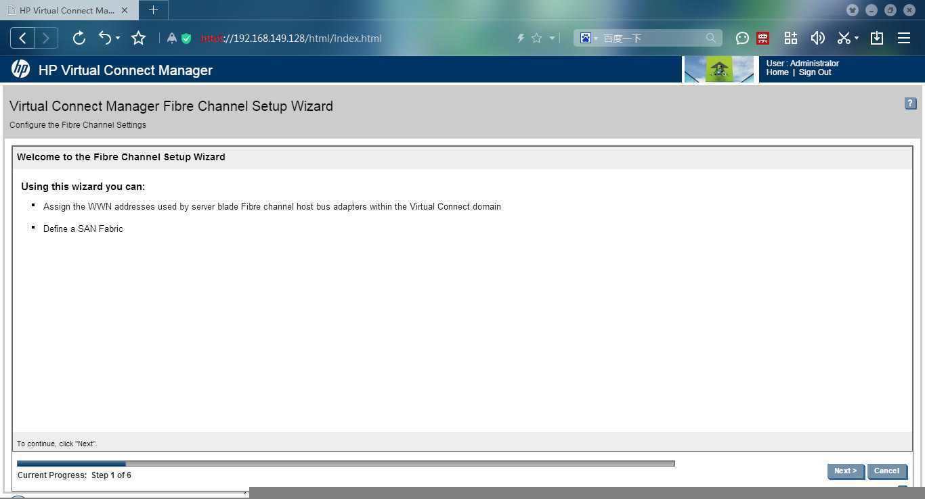Reload the page with the refresh icon

pos(79,38)
